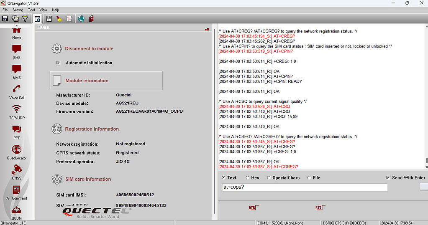428x225 pixels.
Task: Click the +CSQ: 15,99 log line
Action: point(258,116)
